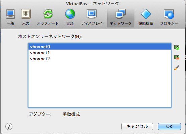Add a new host-only network
The image size is (186, 134).
click(177, 48)
